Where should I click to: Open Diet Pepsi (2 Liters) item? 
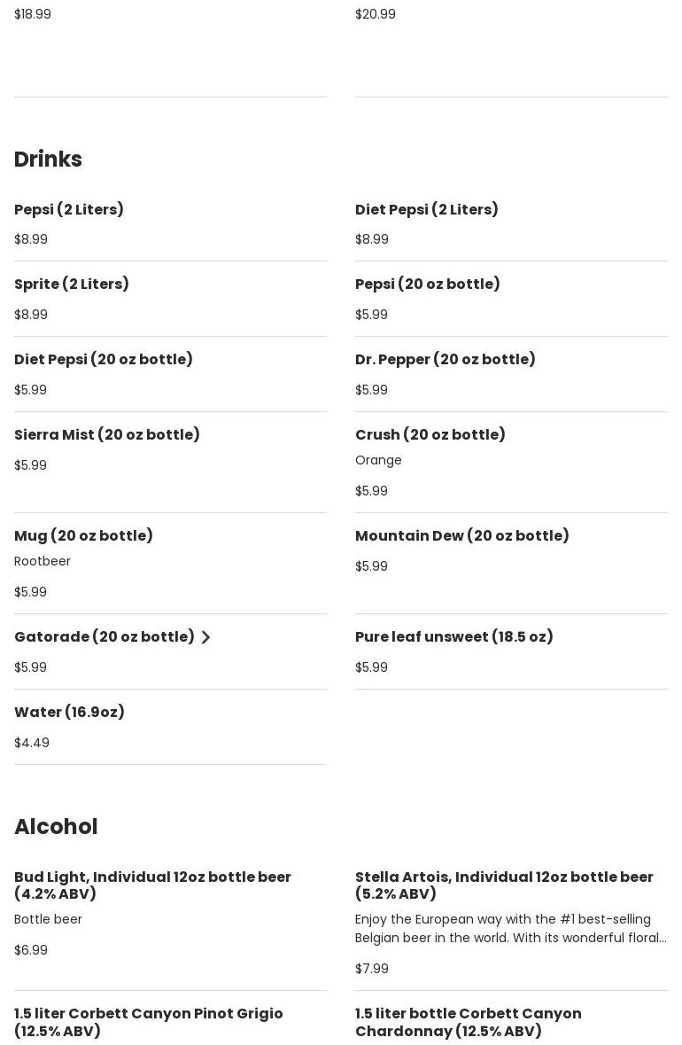427,210
